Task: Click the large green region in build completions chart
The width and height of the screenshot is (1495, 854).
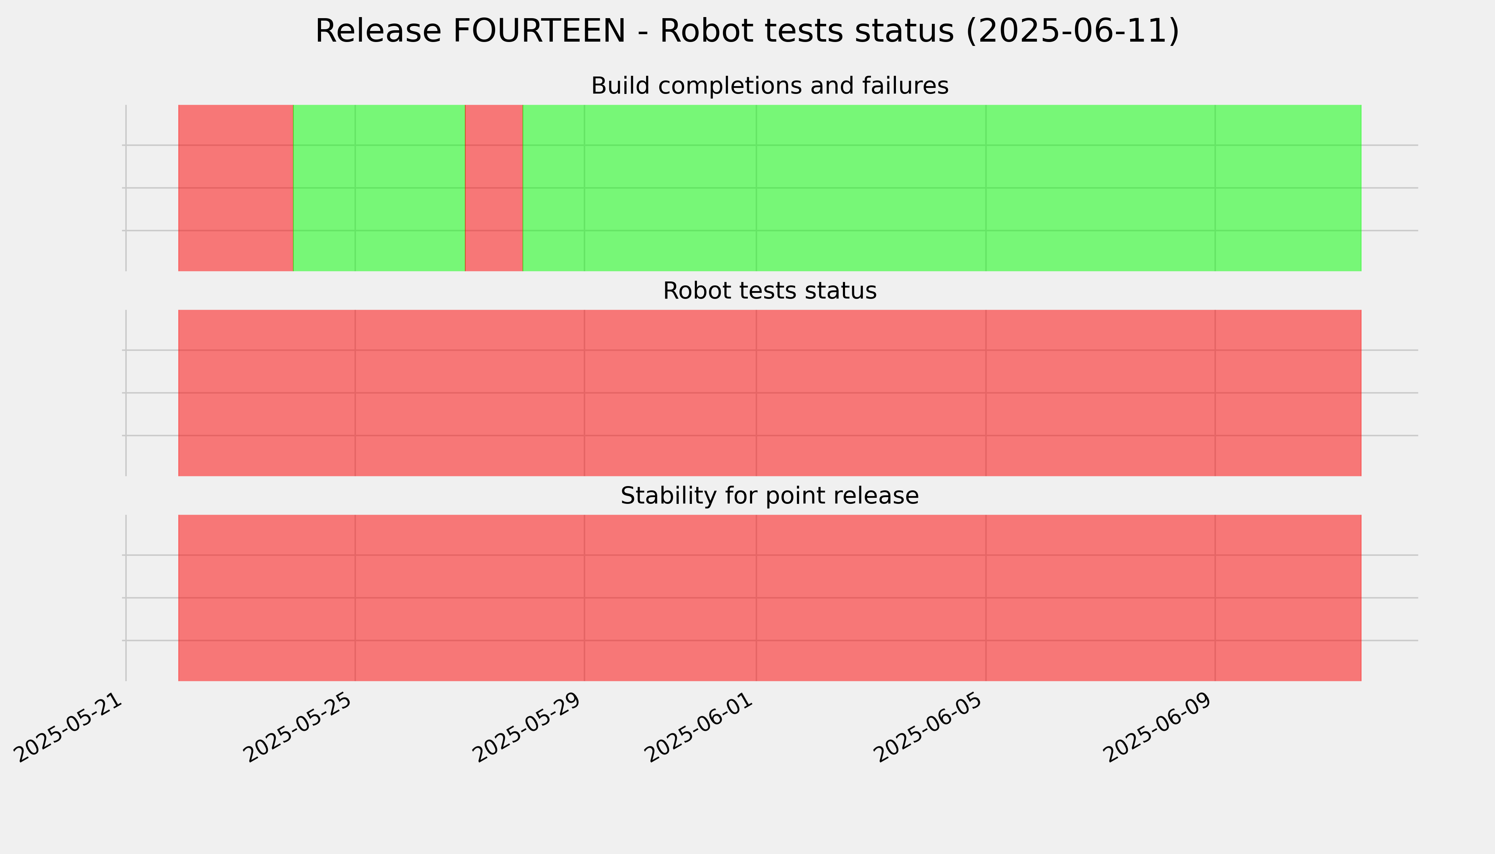Action: click(x=942, y=188)
